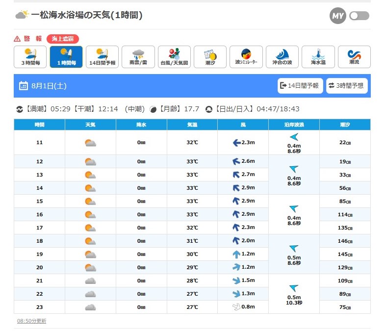Click the 30℃ temperature cell

pos(192,254)
